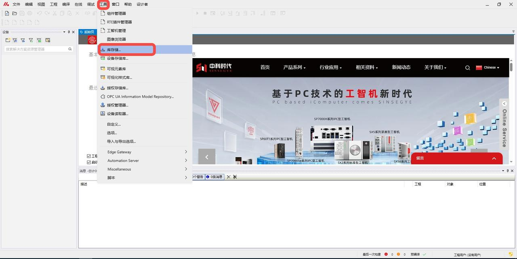Open the 产品系列 dropdown in the site navigation
The width and height of the screenshot is (517, 259).
point(294,67)
